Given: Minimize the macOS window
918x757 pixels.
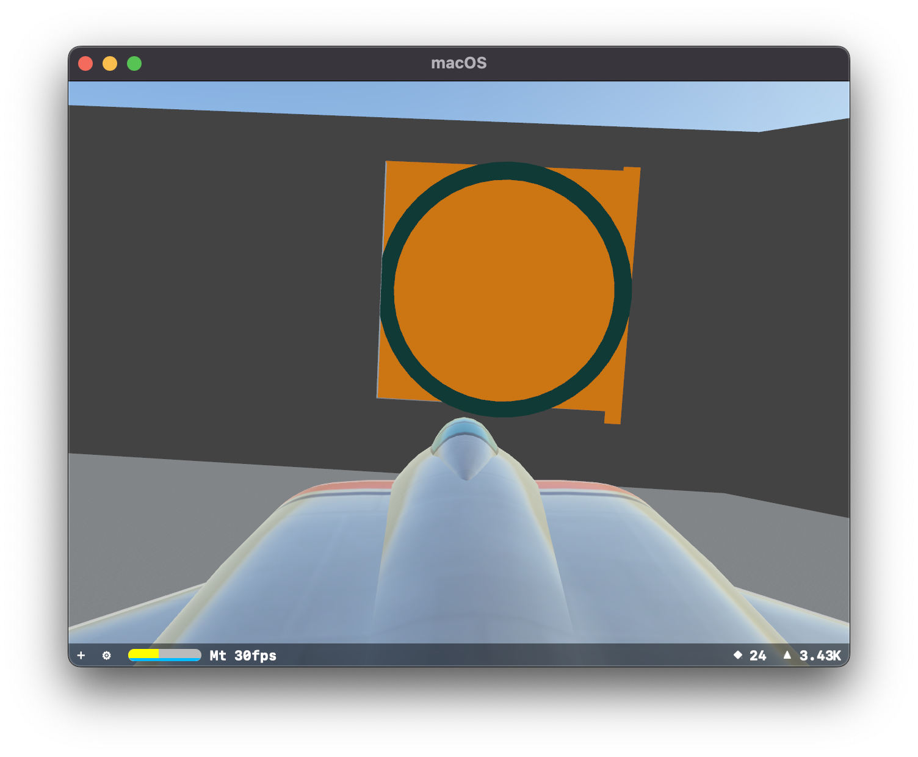Looking at the screenshot, I should [110, 63].
